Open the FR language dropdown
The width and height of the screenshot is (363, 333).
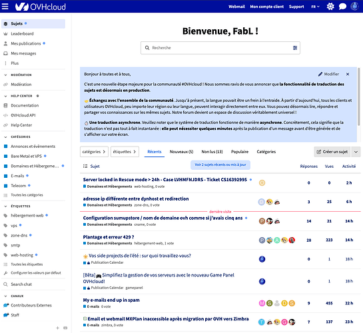coord(315,7)
